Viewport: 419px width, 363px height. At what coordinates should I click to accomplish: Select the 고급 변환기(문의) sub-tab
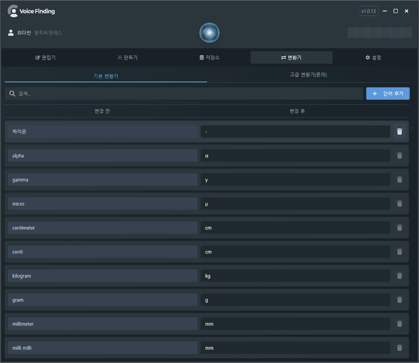[308, 75]
